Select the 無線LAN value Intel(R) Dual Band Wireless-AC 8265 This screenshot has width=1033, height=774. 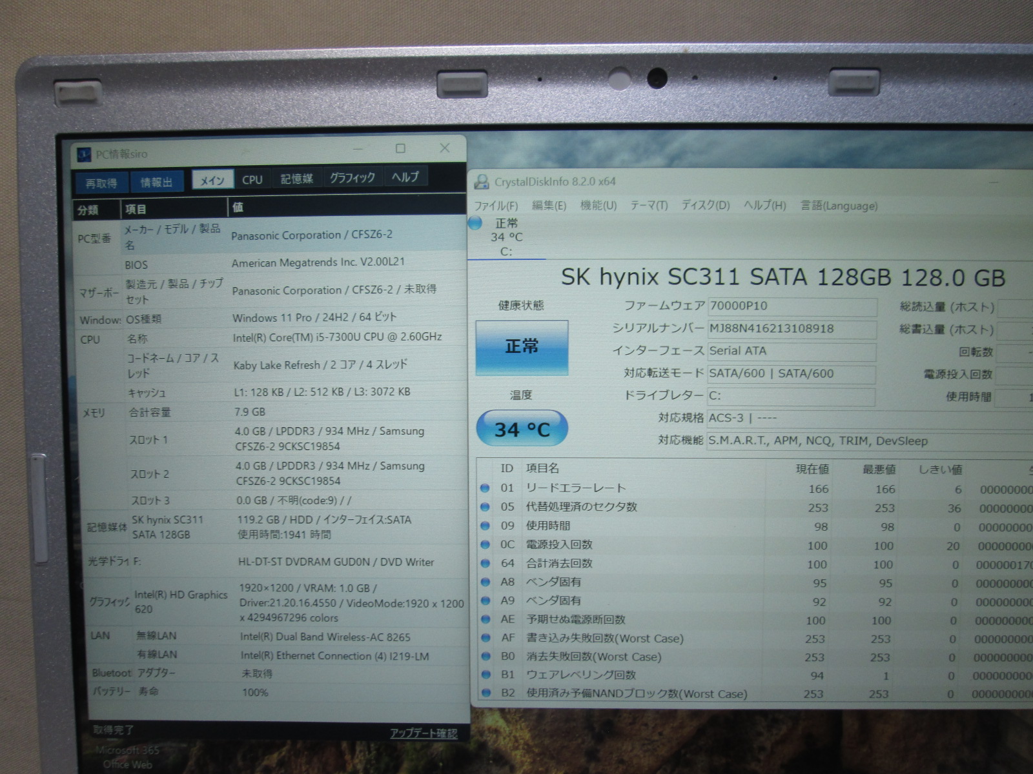[325, 637]
